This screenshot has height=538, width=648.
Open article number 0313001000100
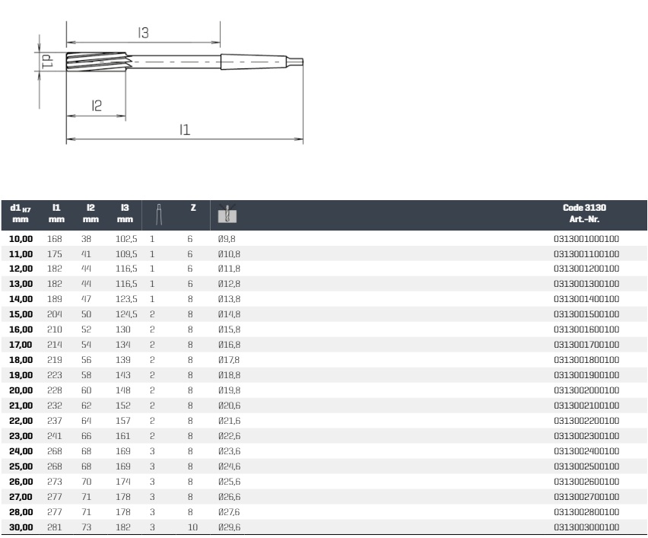586,238
